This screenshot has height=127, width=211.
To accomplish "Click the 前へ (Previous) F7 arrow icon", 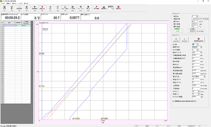I will (50, 7).
